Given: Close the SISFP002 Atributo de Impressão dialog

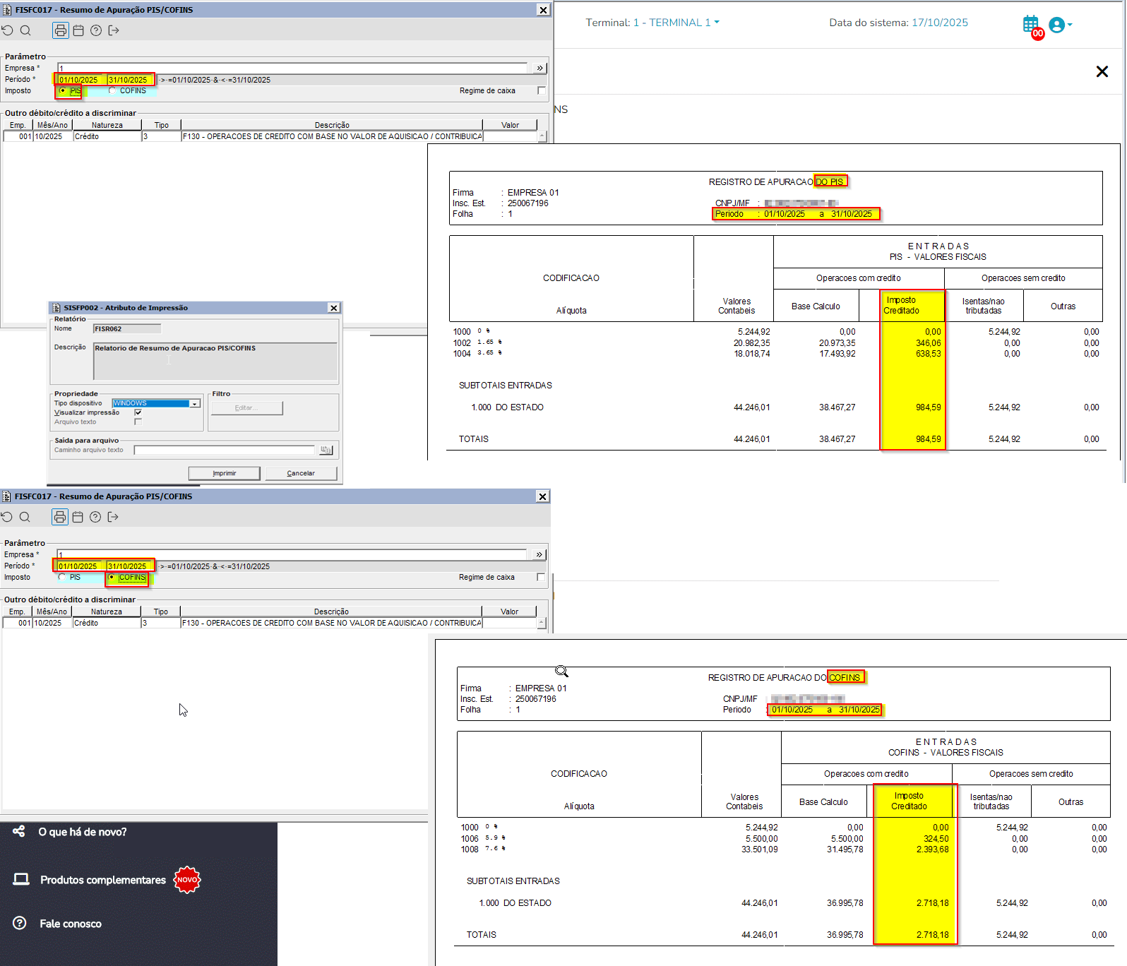Looking at the screenshot, I should coord(334,308).
